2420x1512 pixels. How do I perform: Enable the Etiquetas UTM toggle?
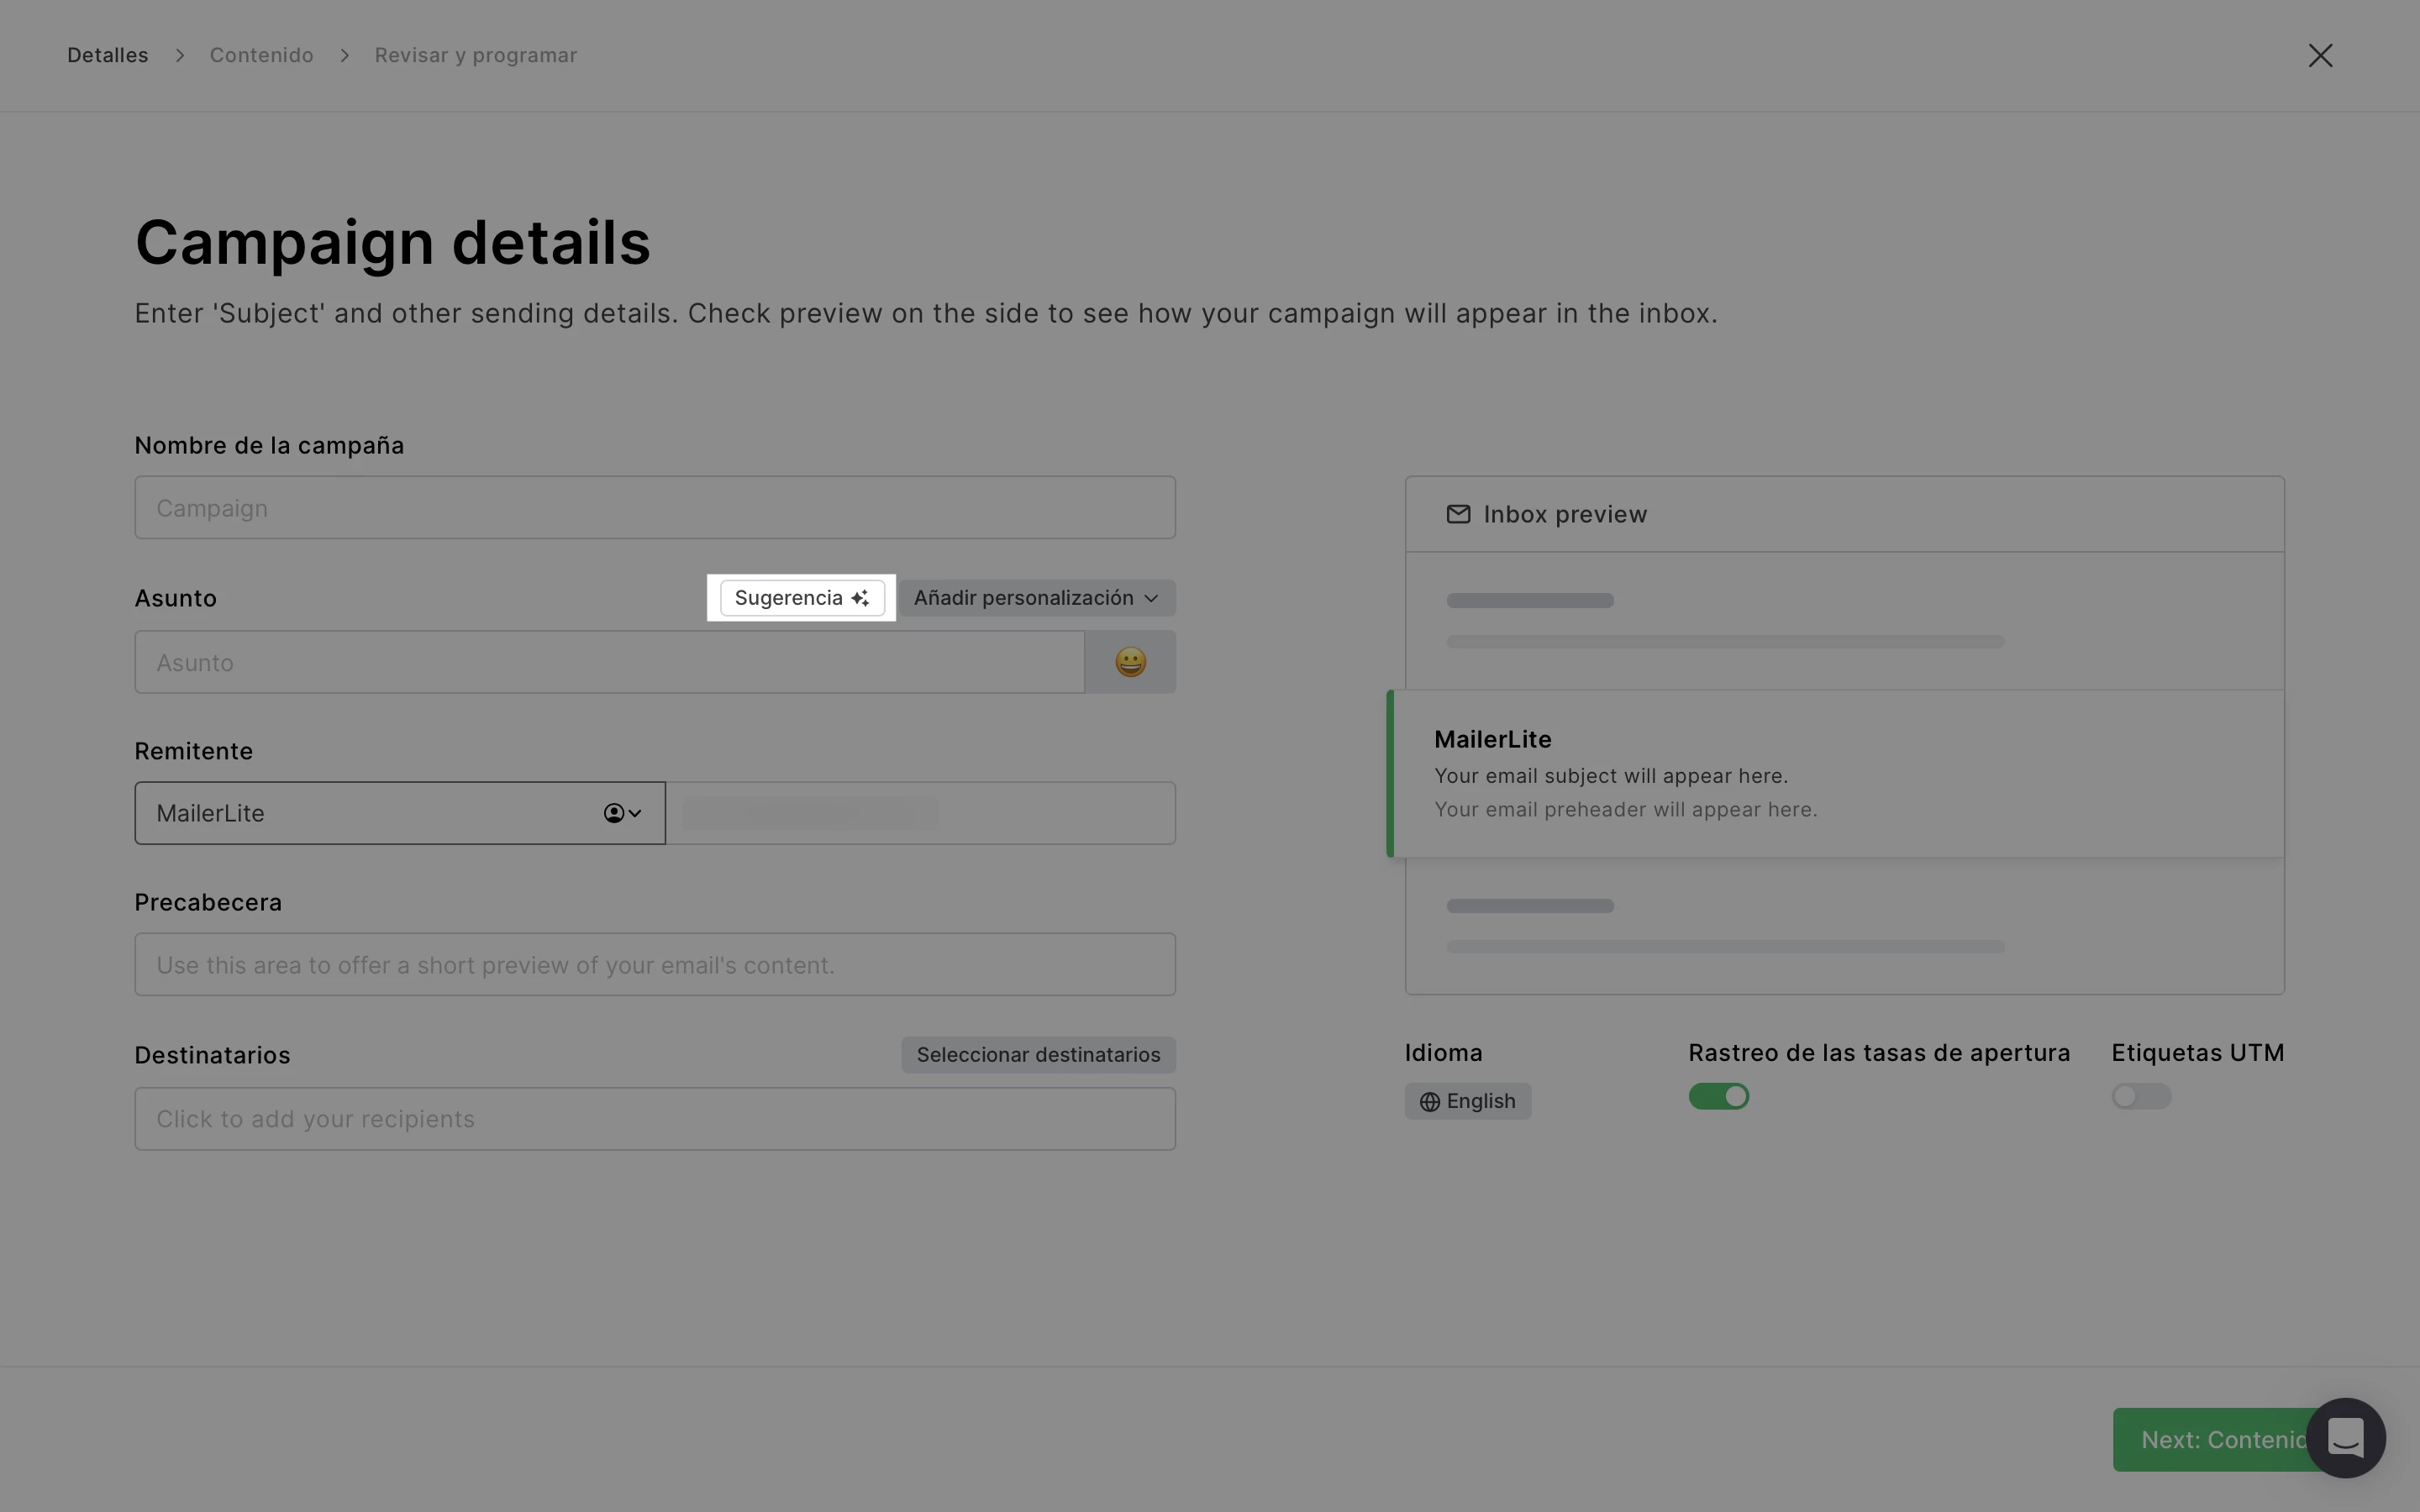click(x=2140, y=1097)
